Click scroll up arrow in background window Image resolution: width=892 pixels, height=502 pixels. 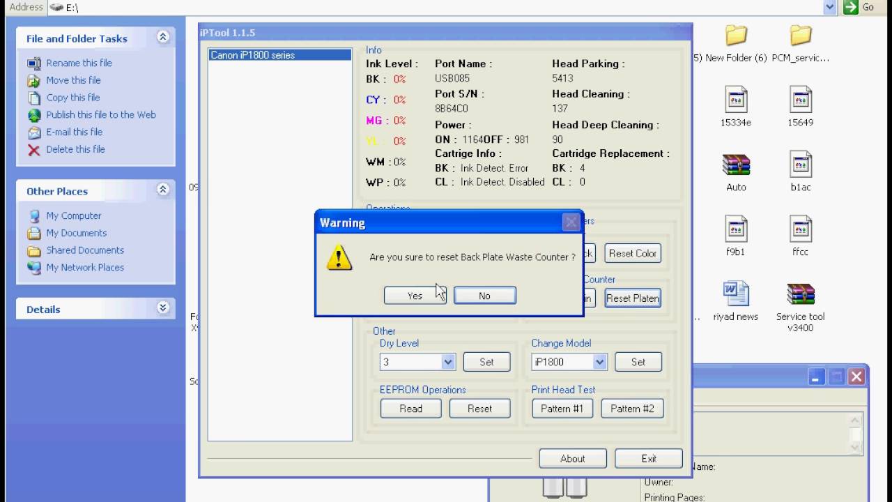pyautogui.click(x=856, y=420)
